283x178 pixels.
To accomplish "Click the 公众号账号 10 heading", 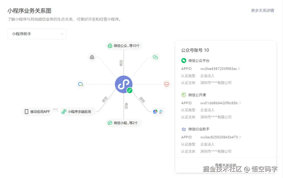I will 195,50.
